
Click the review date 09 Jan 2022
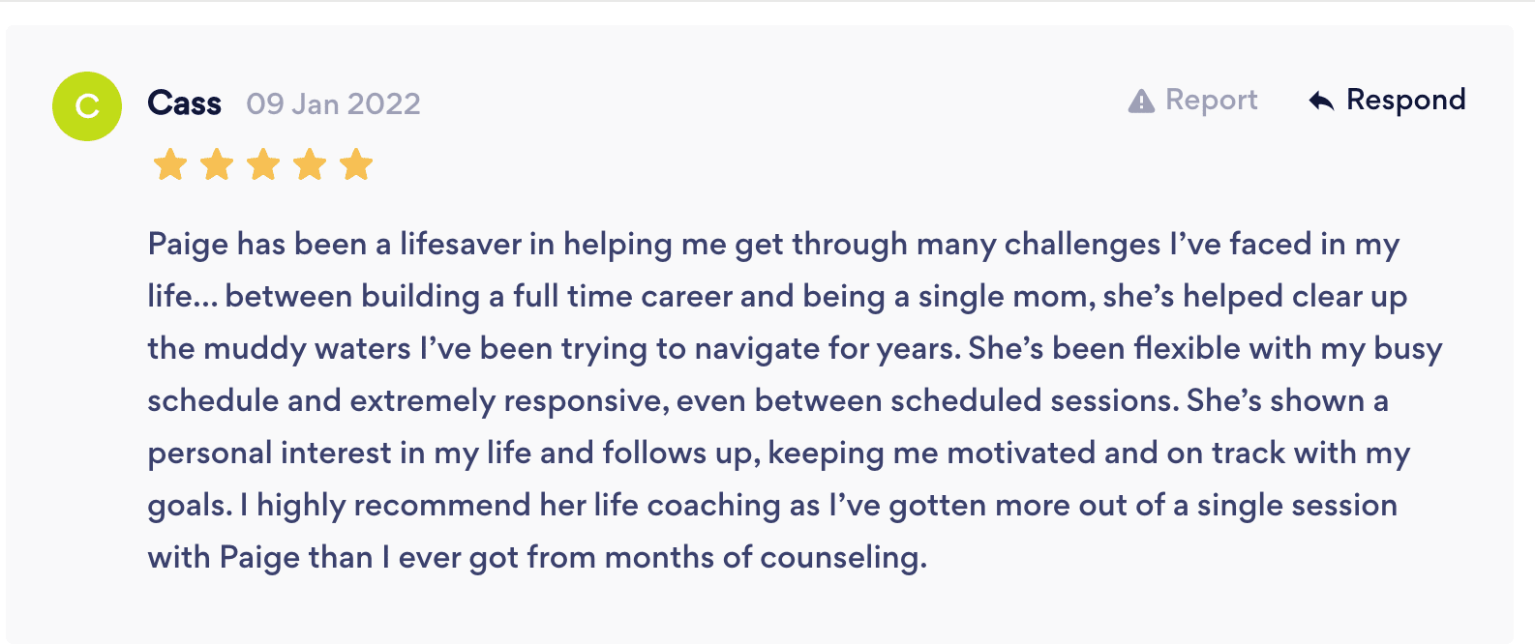click(333, 103)
